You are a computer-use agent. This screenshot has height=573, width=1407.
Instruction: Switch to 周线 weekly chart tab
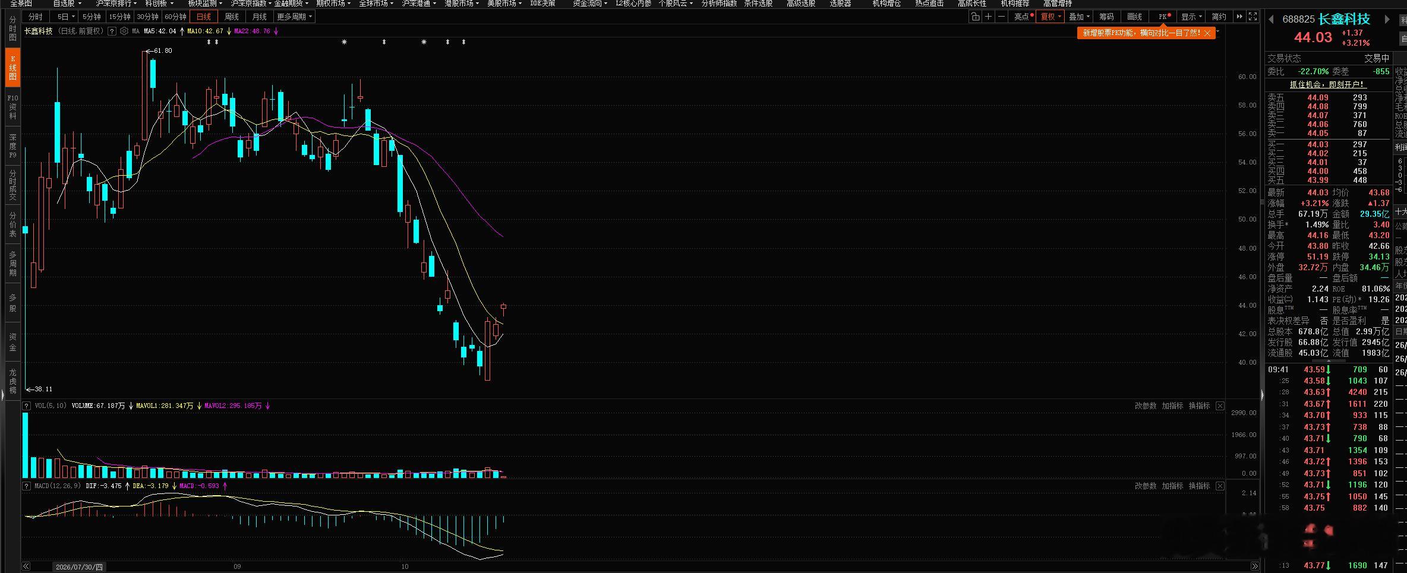click(232, 17)
